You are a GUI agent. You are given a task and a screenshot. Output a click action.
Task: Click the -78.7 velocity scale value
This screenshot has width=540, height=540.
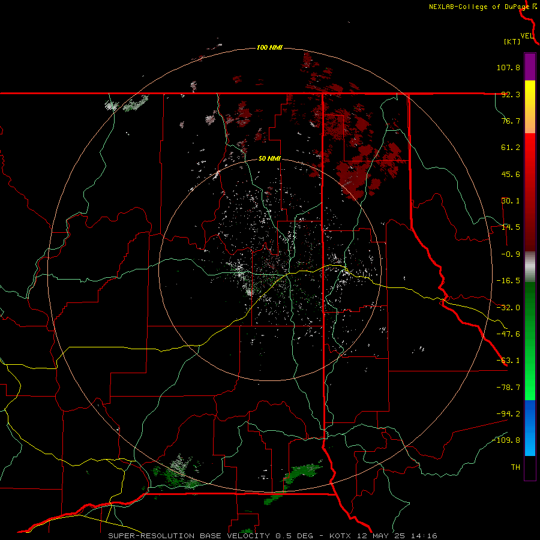point(508,388)
